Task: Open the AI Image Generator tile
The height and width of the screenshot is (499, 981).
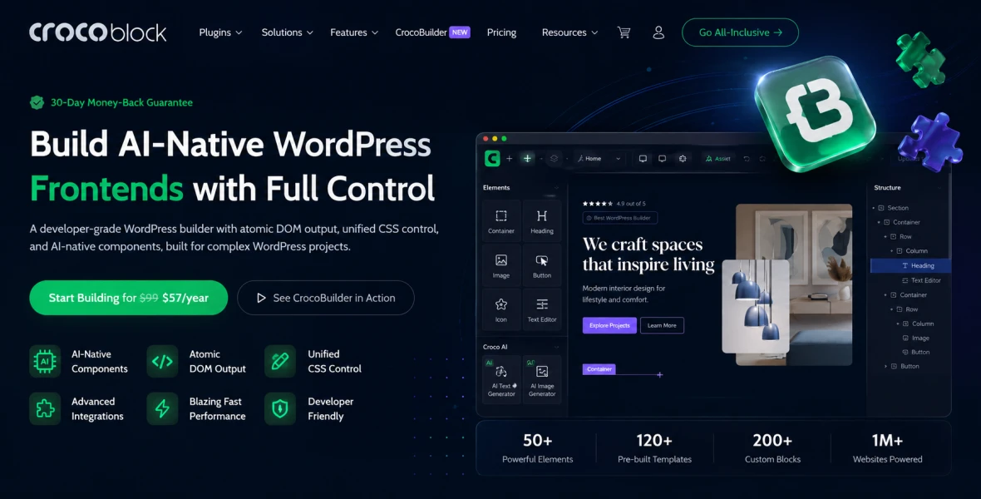Action: (x=542, y=379)
